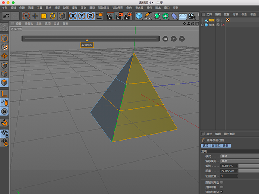Click the Enable Axis L-shaped icon
259x194 pixels.
(x=4, y=94)
